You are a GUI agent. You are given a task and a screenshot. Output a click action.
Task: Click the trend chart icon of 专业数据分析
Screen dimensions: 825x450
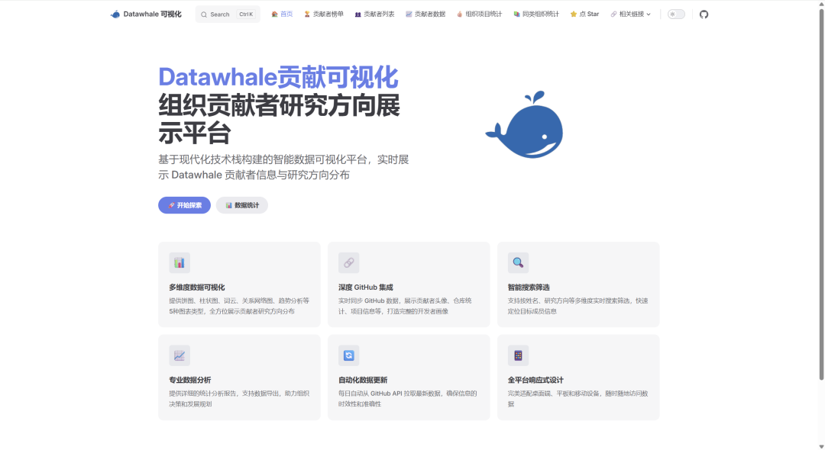click(180, 355)
